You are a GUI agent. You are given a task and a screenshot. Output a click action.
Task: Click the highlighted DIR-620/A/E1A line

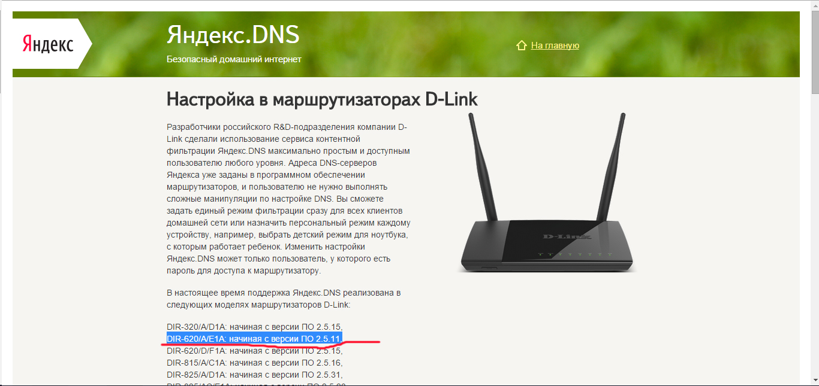click(254, 339)
